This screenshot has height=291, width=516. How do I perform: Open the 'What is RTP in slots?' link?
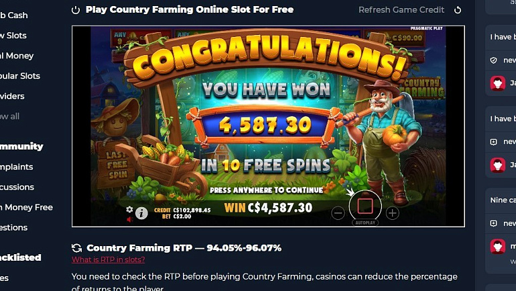109,259
